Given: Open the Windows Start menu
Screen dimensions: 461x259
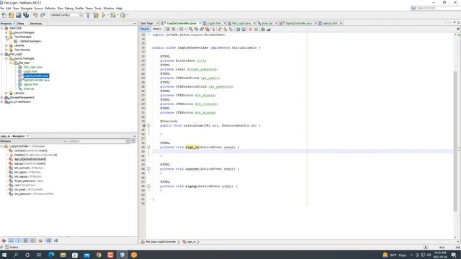Looking at the screenshot, I should pos(4,255).
